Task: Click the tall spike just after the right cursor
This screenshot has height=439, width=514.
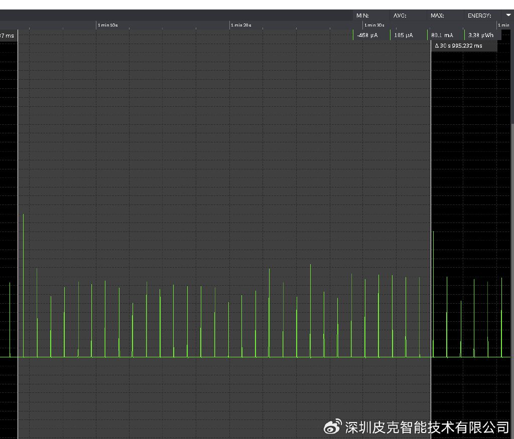Action: (433, 294)
